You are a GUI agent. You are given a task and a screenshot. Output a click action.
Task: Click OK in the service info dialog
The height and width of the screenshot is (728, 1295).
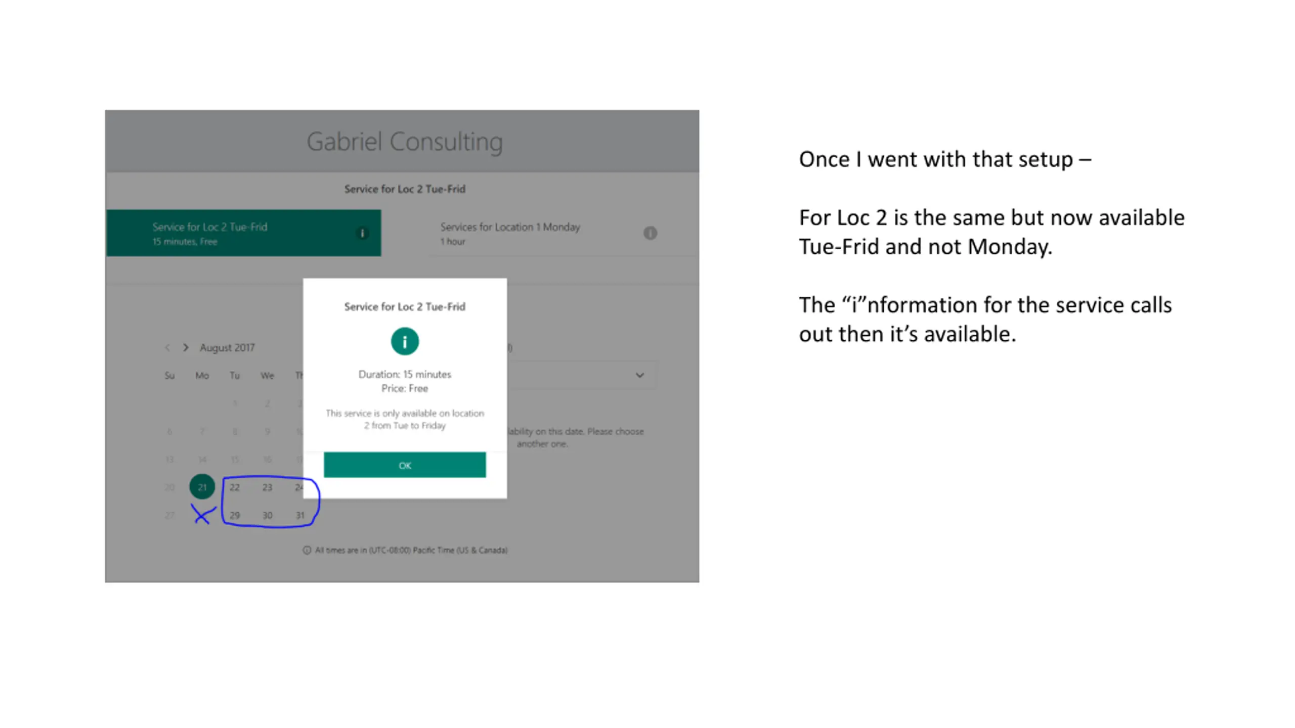(404, 465)
